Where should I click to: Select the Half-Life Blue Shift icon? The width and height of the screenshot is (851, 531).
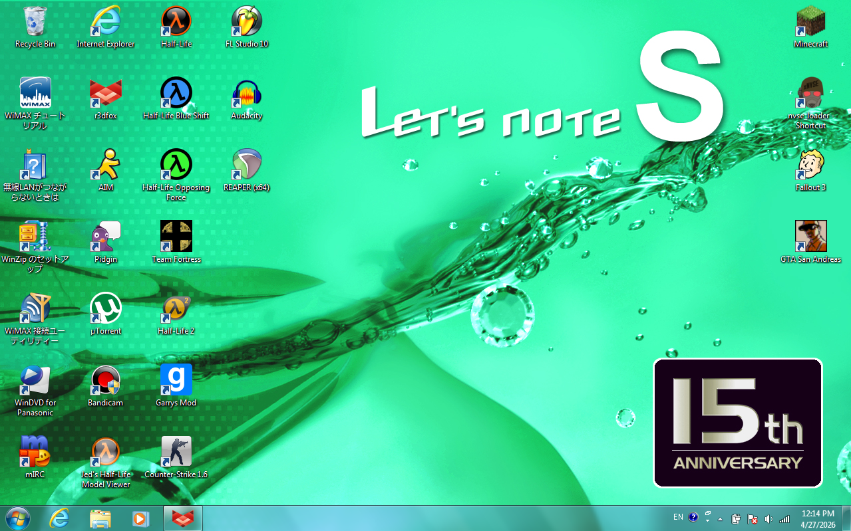pyautogui.click(x=176, y=94)
